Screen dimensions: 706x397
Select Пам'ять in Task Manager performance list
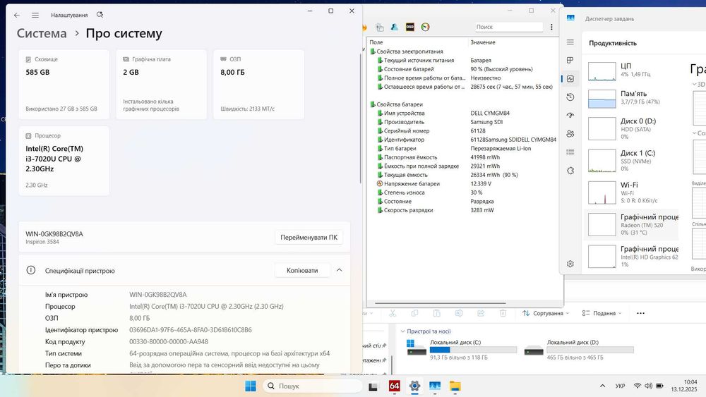(x=630, y=98)
